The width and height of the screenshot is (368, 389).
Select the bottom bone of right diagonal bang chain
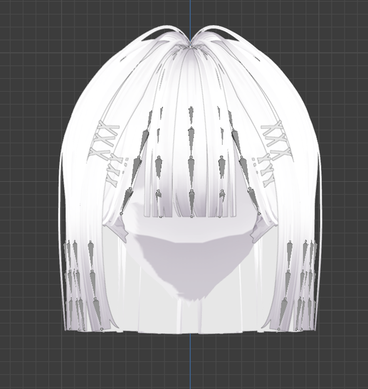[254, 200]
